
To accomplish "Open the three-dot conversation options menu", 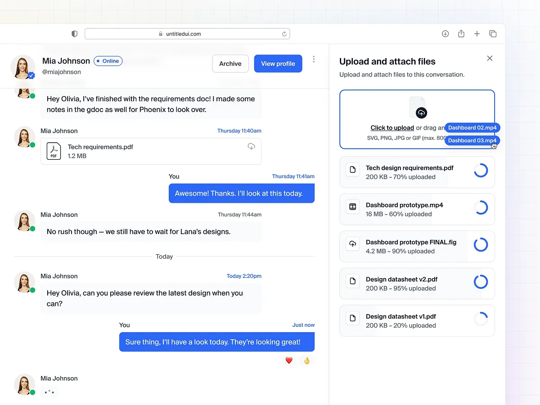I will point(314,59).
